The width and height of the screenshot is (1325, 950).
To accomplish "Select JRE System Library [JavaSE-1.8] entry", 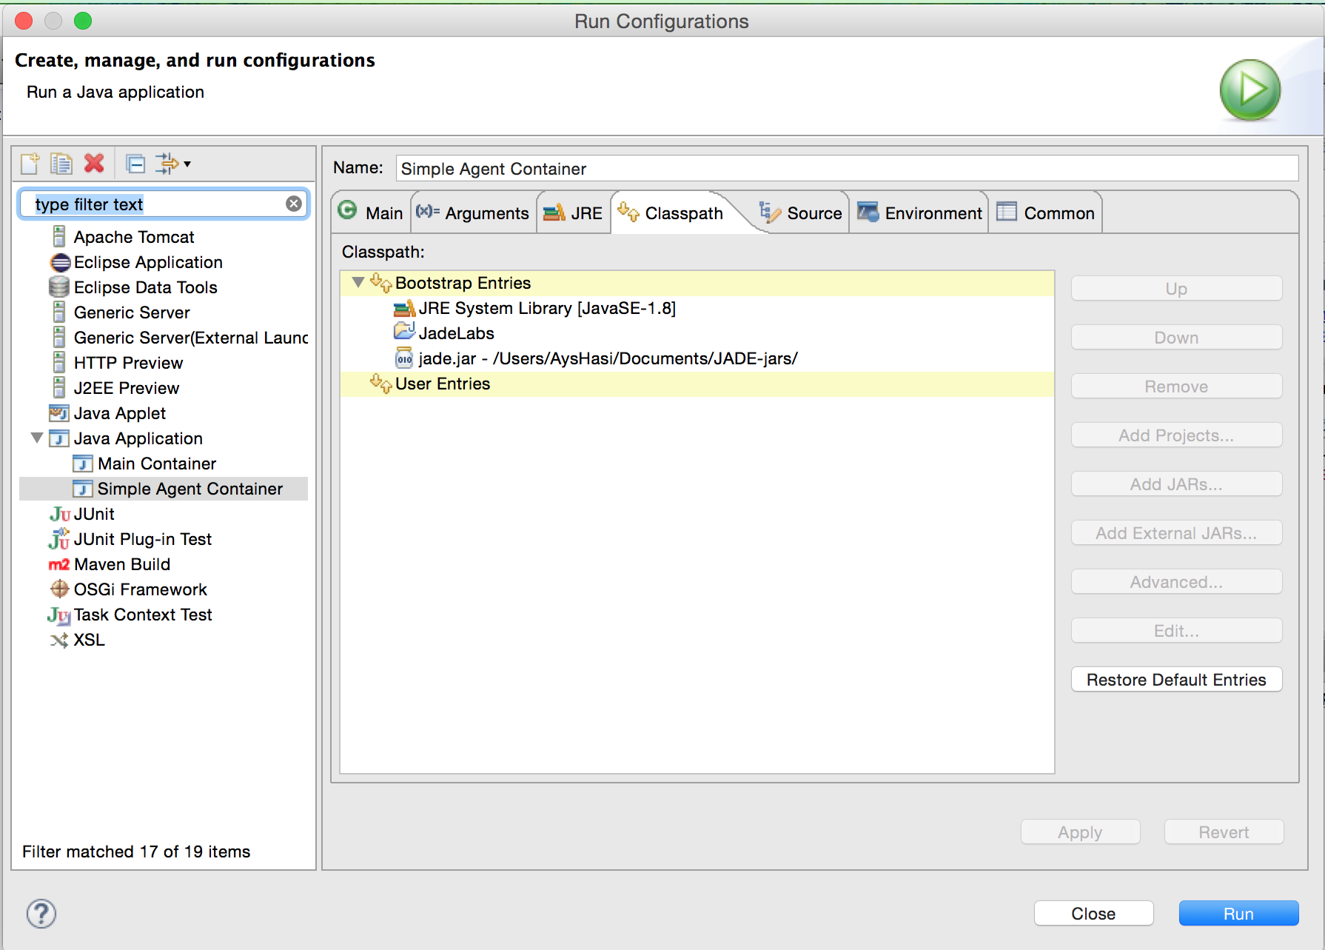I will [x=547, y=308].
